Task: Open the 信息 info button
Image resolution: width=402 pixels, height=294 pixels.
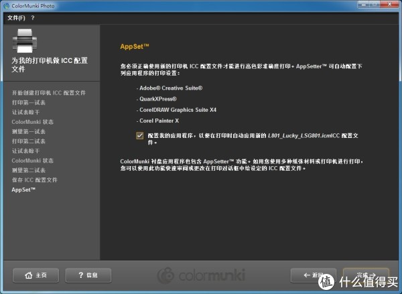Action: (88, 275)
